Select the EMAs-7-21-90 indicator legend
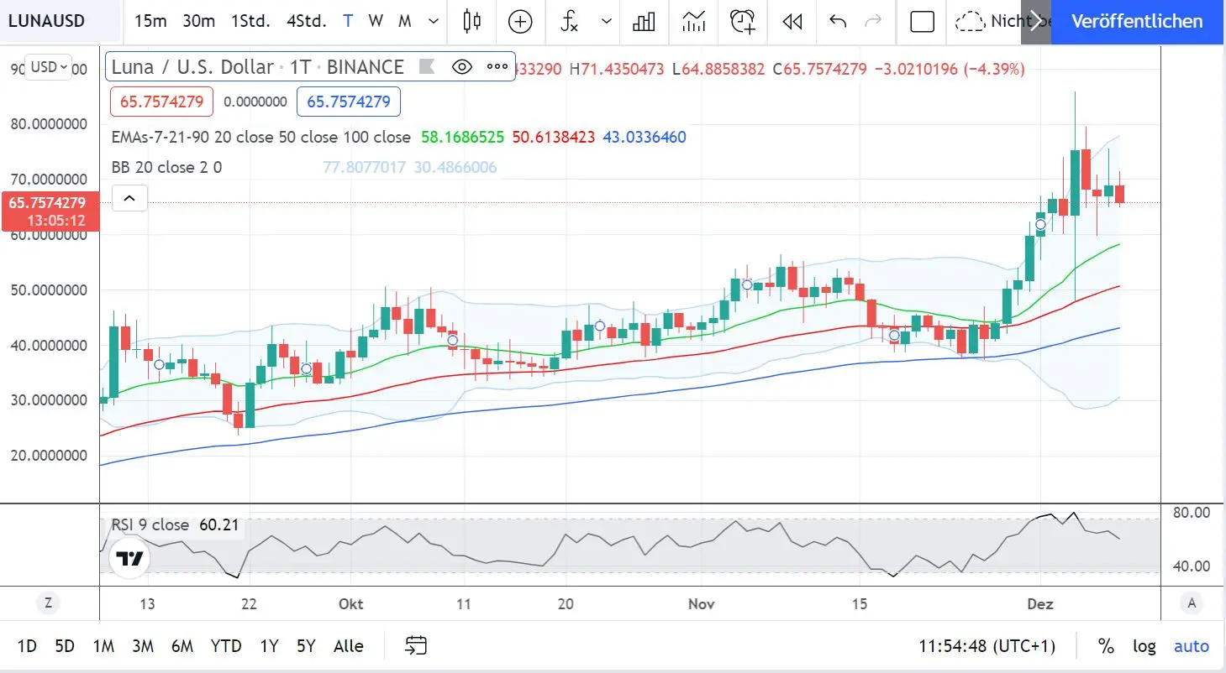The image size is (1226, 673). 261,137
